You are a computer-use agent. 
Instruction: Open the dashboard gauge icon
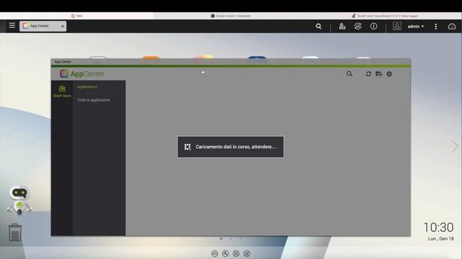[x=452, y=27]
